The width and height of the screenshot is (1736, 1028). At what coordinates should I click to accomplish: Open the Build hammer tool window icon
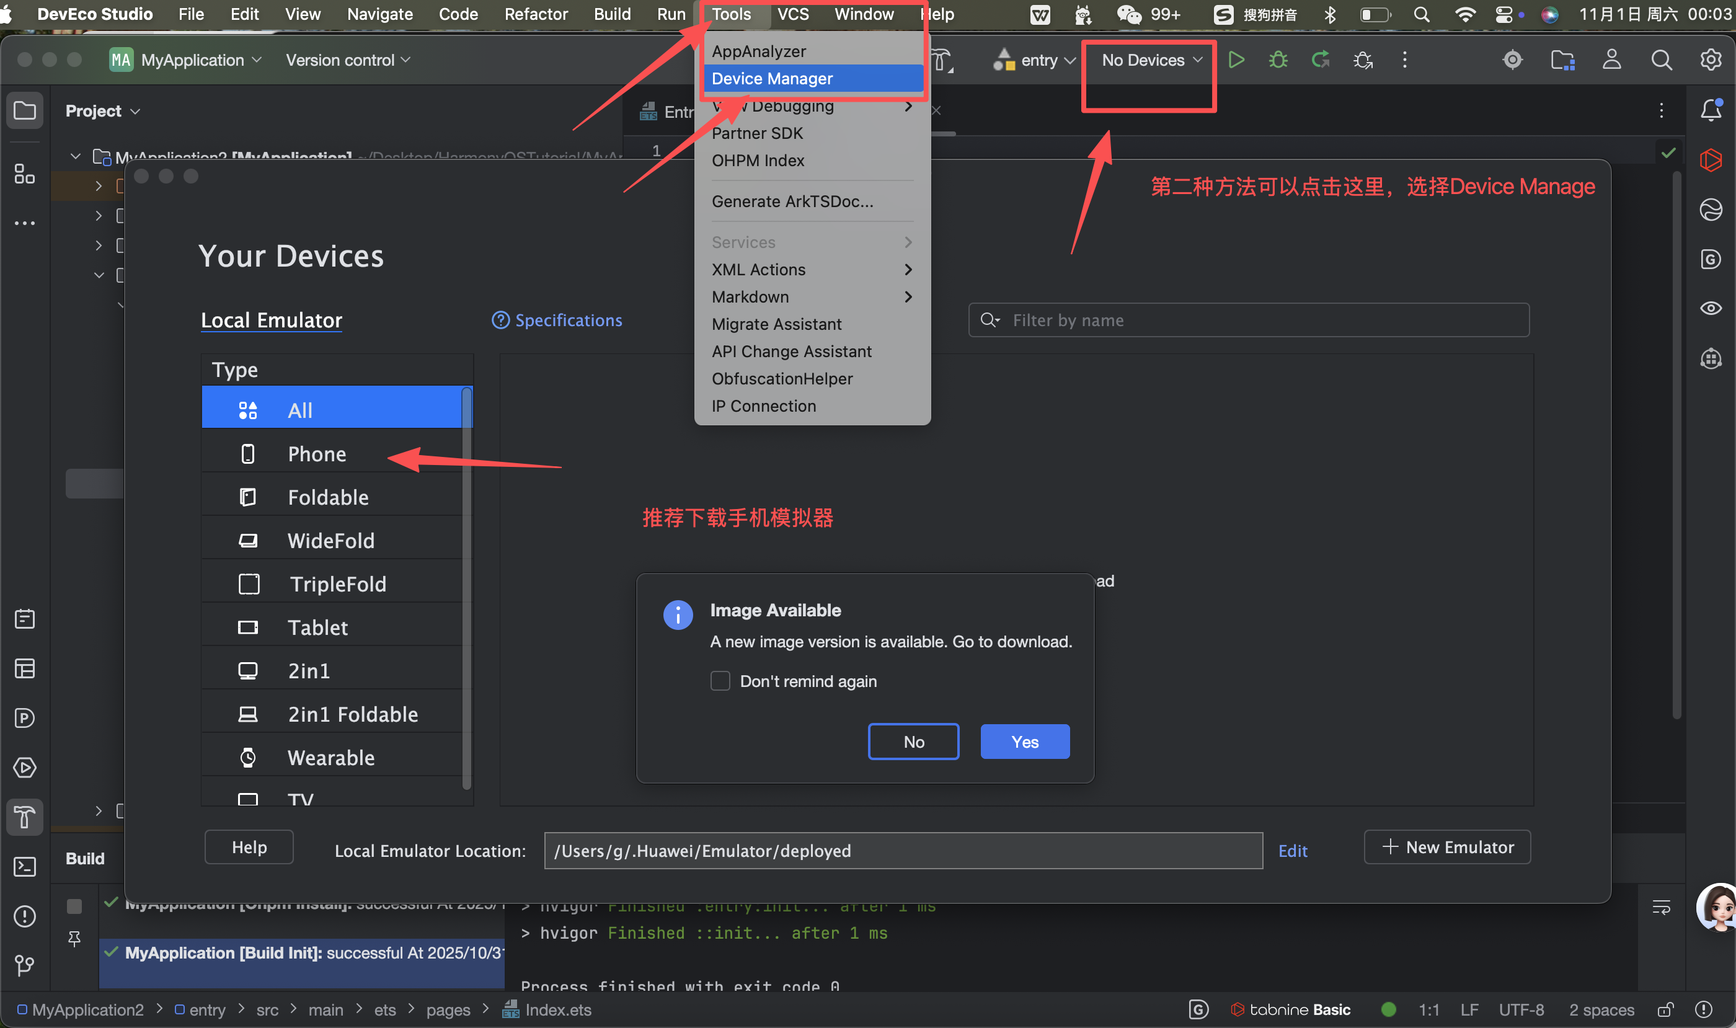[x=25, y=817]
